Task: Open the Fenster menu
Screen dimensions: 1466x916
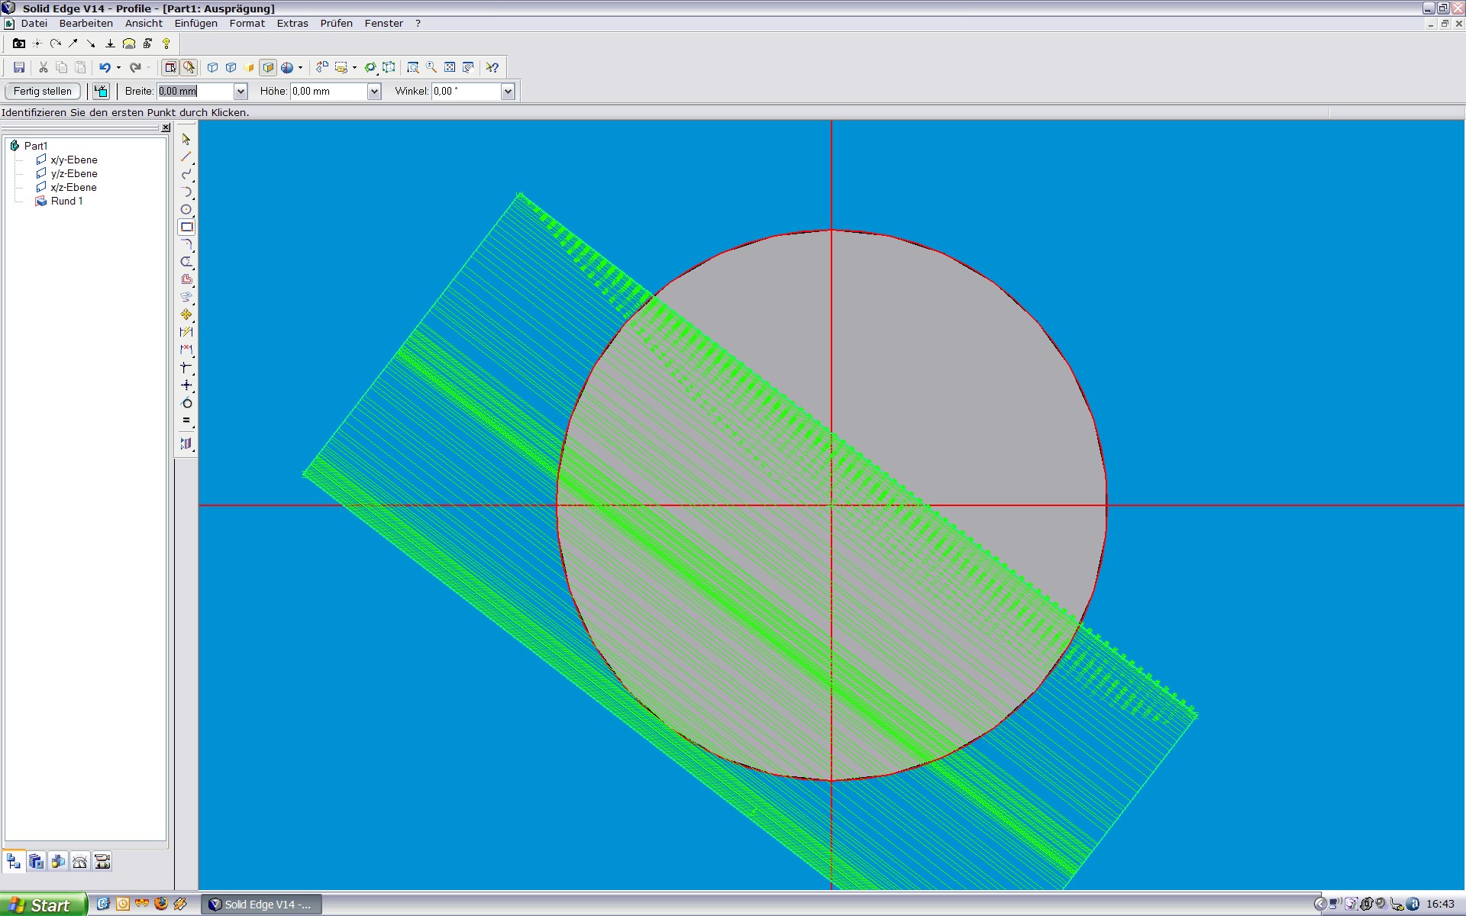Action: 384,24
